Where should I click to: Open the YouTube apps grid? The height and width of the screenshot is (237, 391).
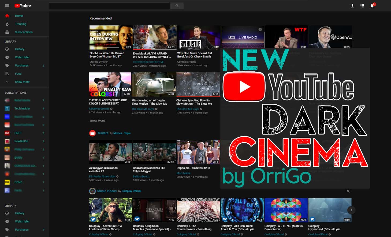(x=362, y=6)
